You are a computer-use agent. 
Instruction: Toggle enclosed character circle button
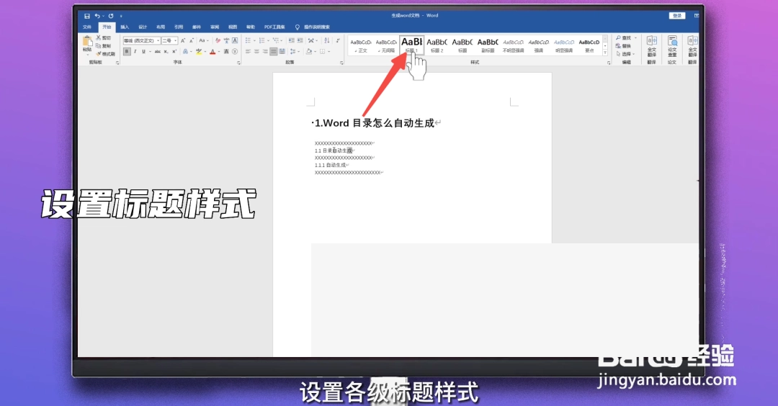pyautogui.click(x=235, y=52)
